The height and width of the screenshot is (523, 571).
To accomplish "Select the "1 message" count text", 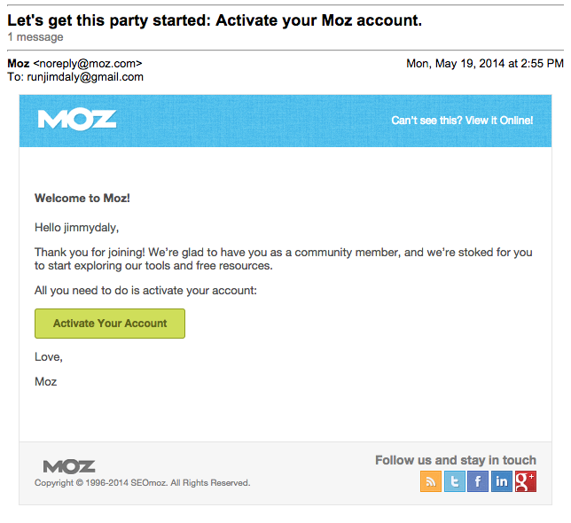I will point(35,37).
